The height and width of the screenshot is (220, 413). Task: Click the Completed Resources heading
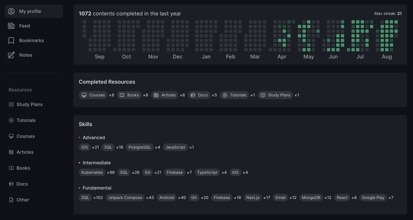click(107, 82)
